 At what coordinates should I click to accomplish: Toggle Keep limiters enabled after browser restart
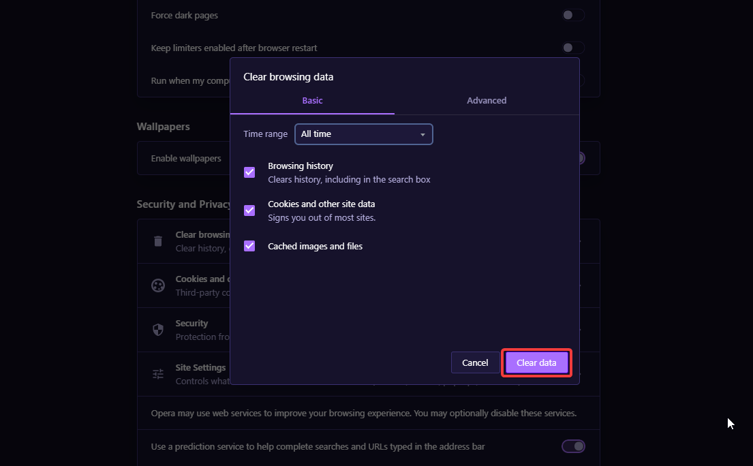pyautogui.click(x=572, y=47)
